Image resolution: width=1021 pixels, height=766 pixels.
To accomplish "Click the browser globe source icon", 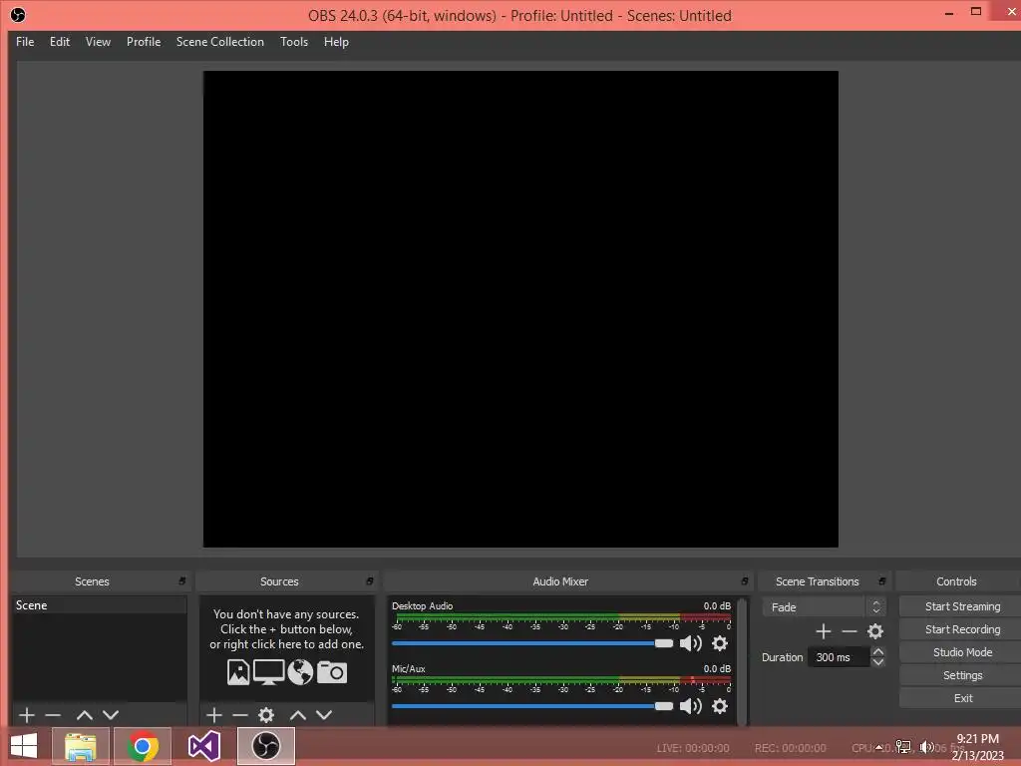I will pyautogui.click(x=300, y=672).
